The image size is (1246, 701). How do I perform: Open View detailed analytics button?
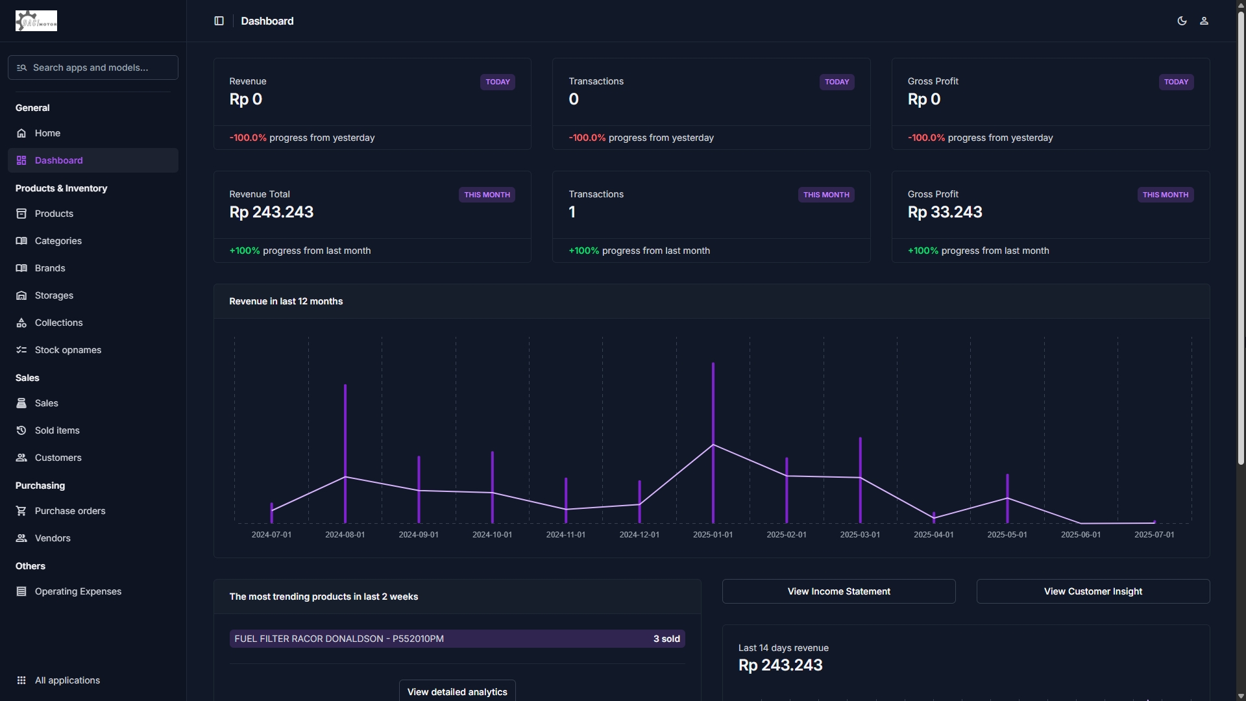457,691
